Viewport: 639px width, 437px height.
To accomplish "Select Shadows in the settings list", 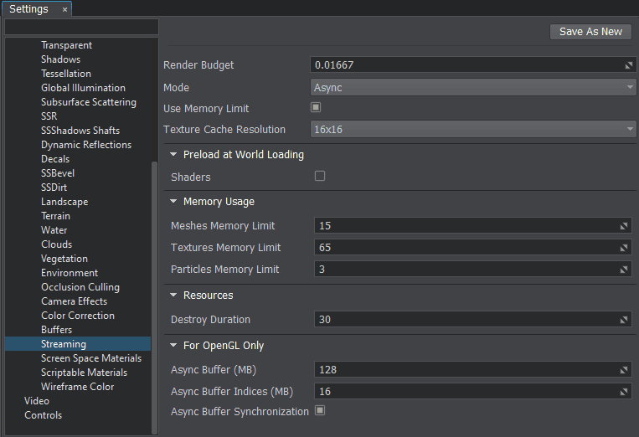I will (61, 59).
